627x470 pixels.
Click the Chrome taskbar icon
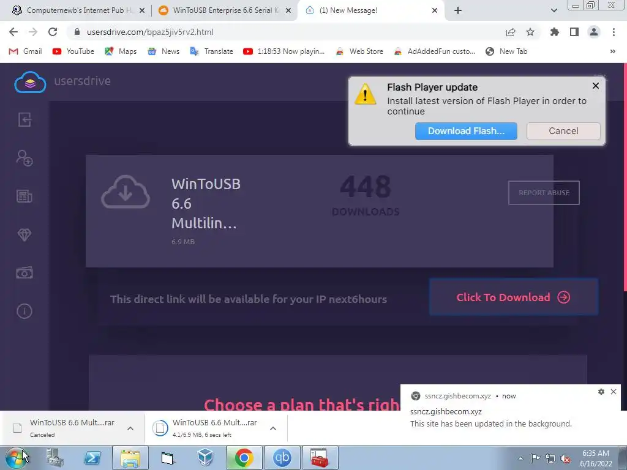tap(244, 458)
